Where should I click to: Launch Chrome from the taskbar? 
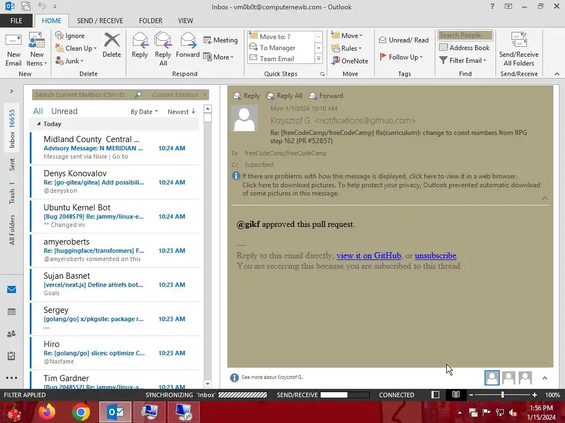click(81, 412)
